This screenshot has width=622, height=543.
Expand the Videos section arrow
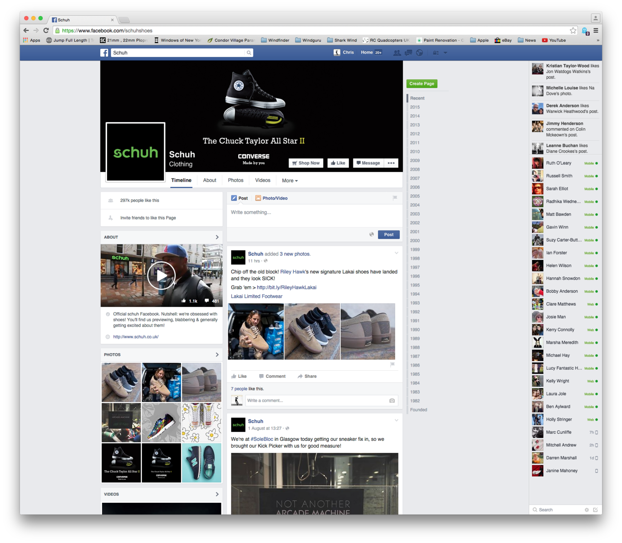217,494
